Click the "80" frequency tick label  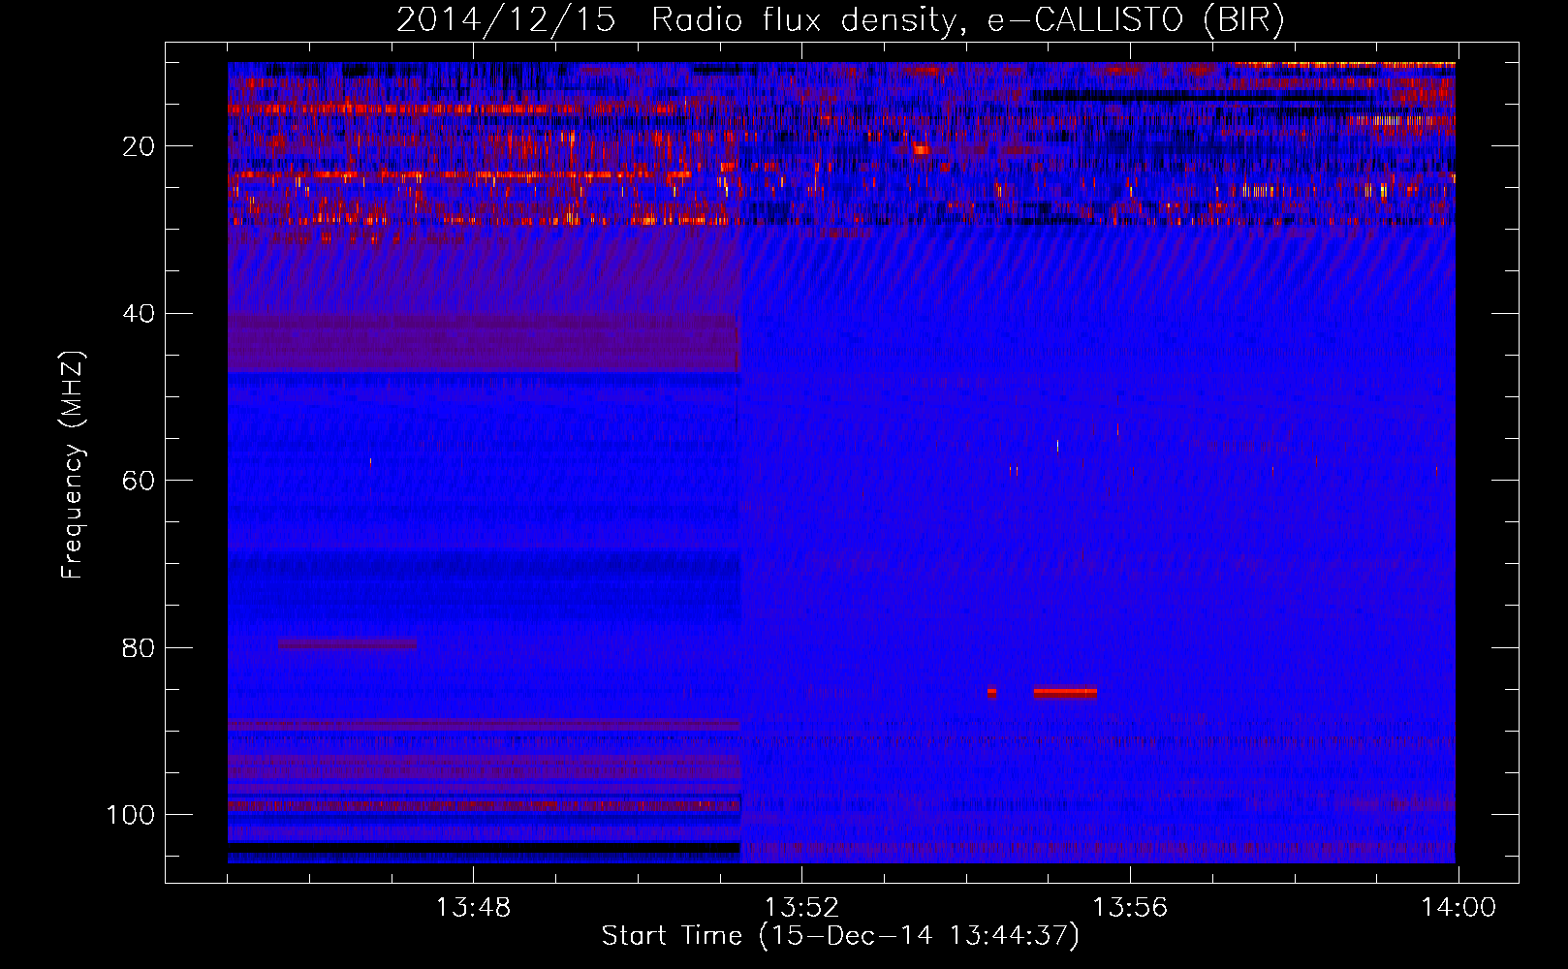click(x=140, y=648)
